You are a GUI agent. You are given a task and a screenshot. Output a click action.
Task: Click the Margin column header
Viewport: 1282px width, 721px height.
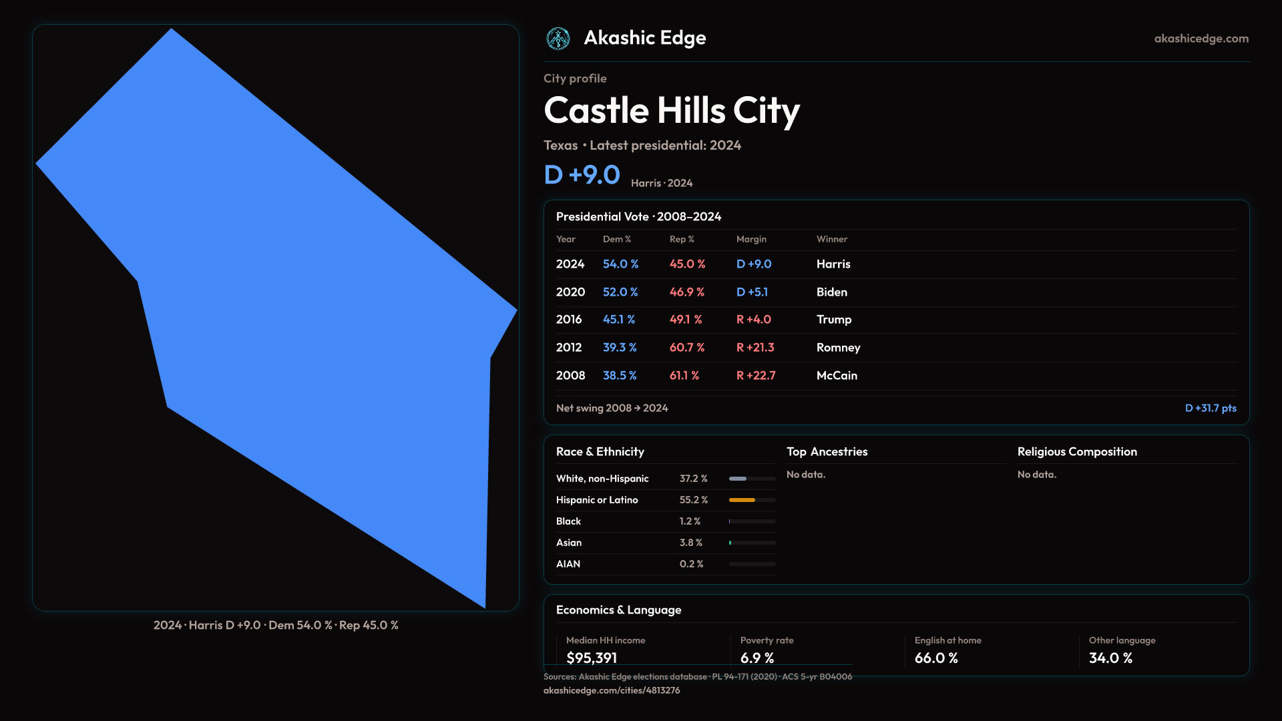(x=751, y=239)
